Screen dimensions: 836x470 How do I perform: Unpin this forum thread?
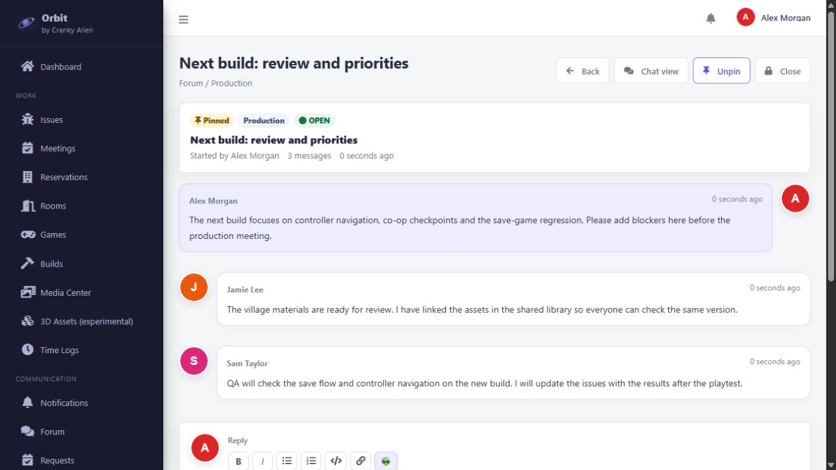coord(722,71)
